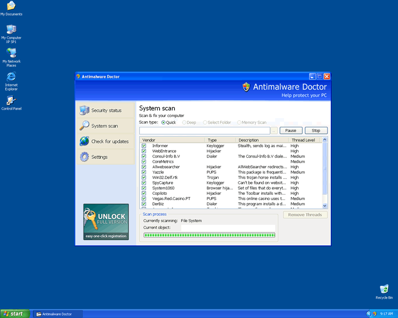Image resolution: width=398 pixels, height=318 pixels.
Task: Open the Settings gear icon
Action: pos(84,157)
